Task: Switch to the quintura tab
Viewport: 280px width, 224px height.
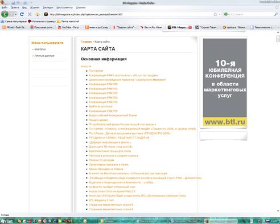Action: 234,27
